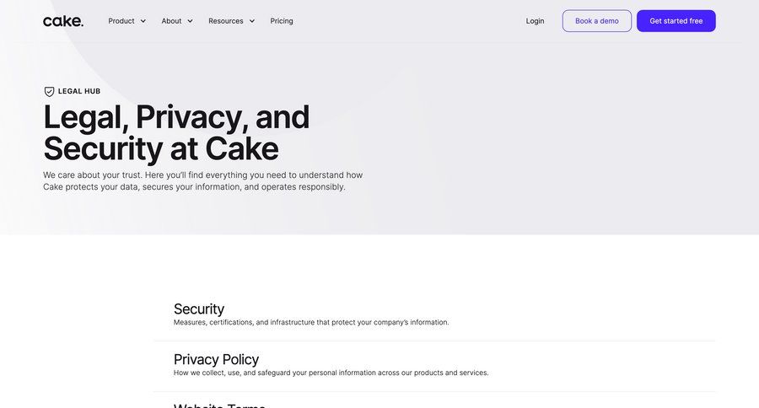Click the "We care about your trust" paragraph

(202, 181)
